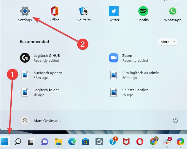
Task: Launch Google Chrome from taskbar
Action: [154, 141]
